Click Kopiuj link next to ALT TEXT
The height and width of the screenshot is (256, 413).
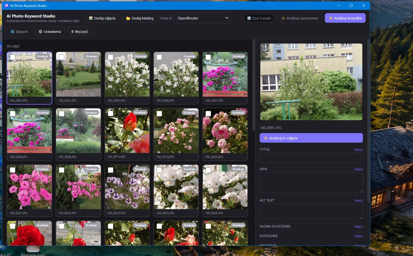click(x=359, y=201)
